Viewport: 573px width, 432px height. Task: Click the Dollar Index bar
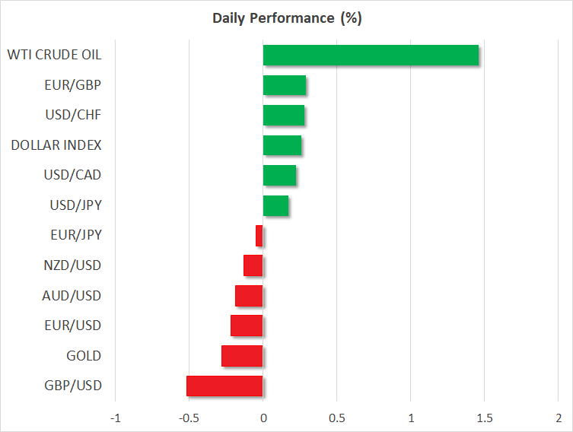[282, 145]
